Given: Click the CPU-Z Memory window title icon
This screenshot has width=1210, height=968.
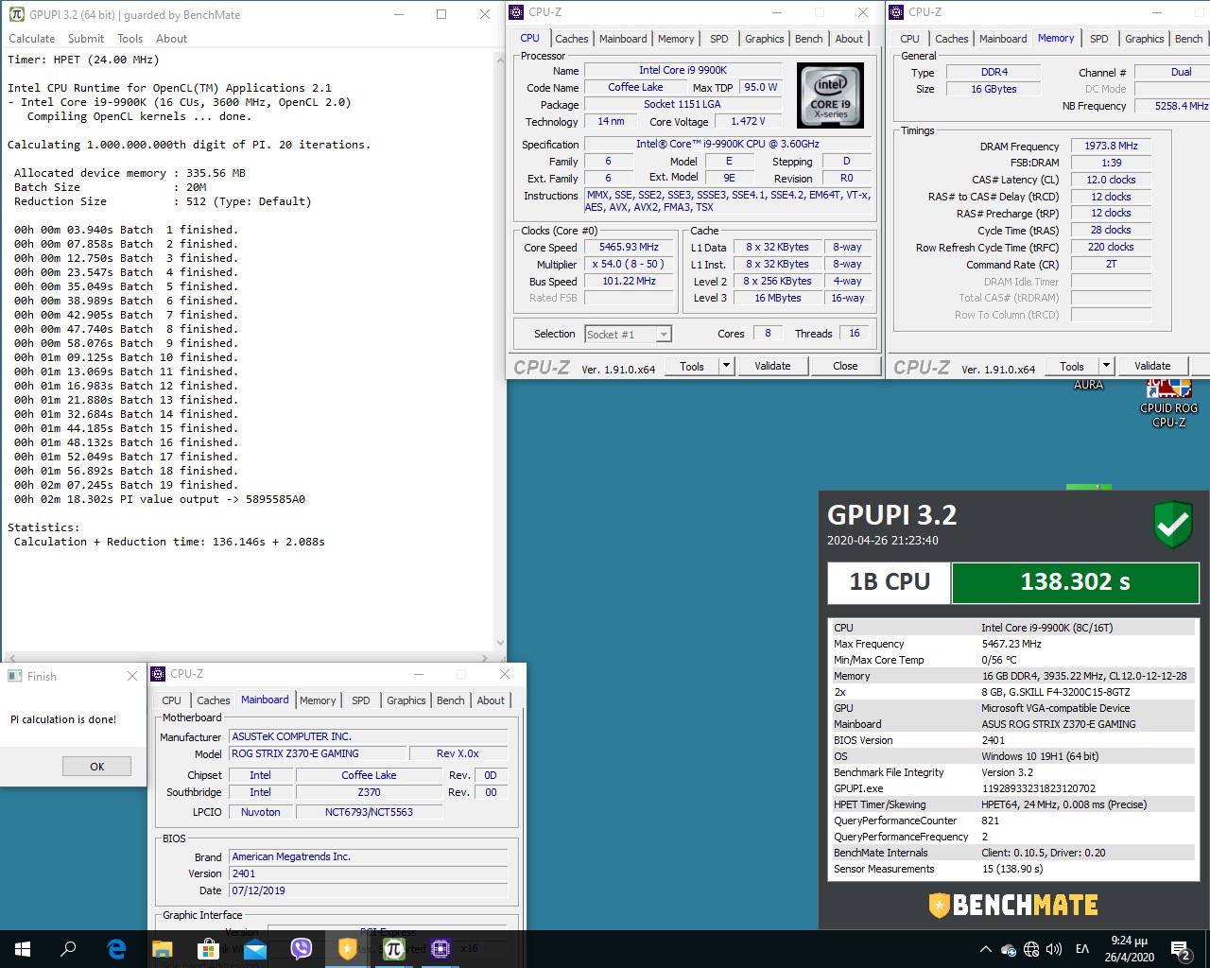Looking at the screenshot, I should [896, 12].
